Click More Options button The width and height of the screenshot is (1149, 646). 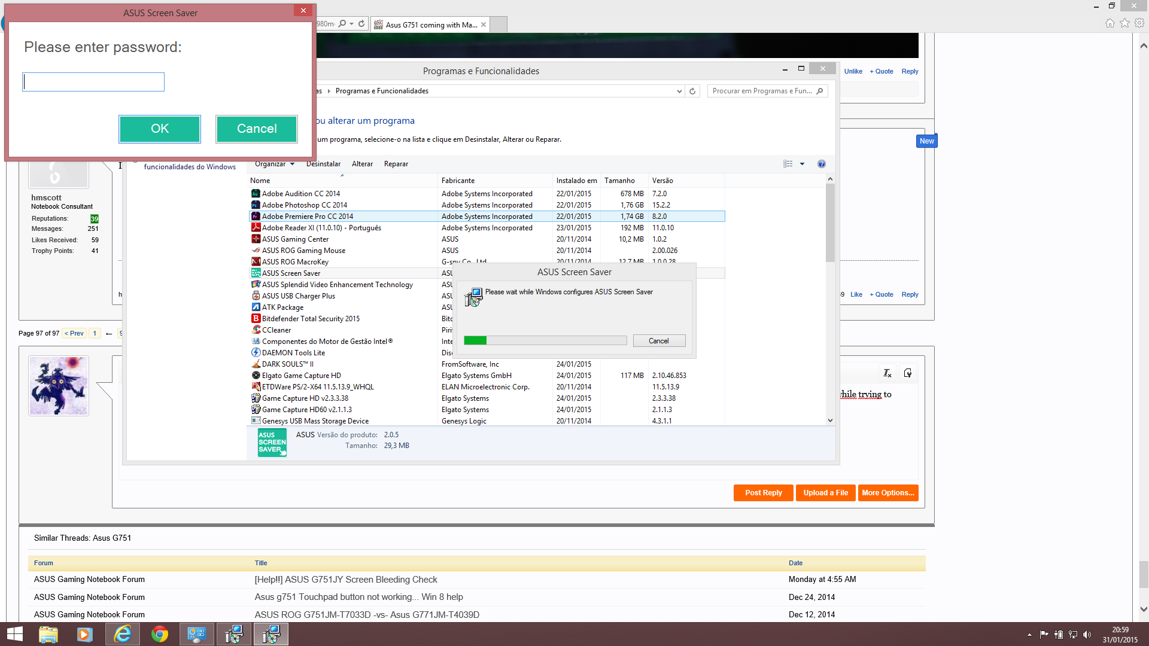pos(887,493)
